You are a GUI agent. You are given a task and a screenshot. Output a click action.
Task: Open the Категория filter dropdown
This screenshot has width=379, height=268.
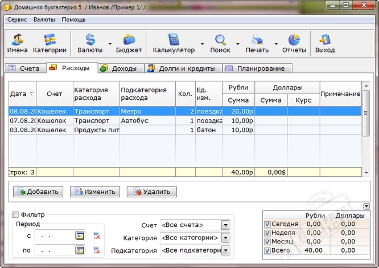(225, 237)
